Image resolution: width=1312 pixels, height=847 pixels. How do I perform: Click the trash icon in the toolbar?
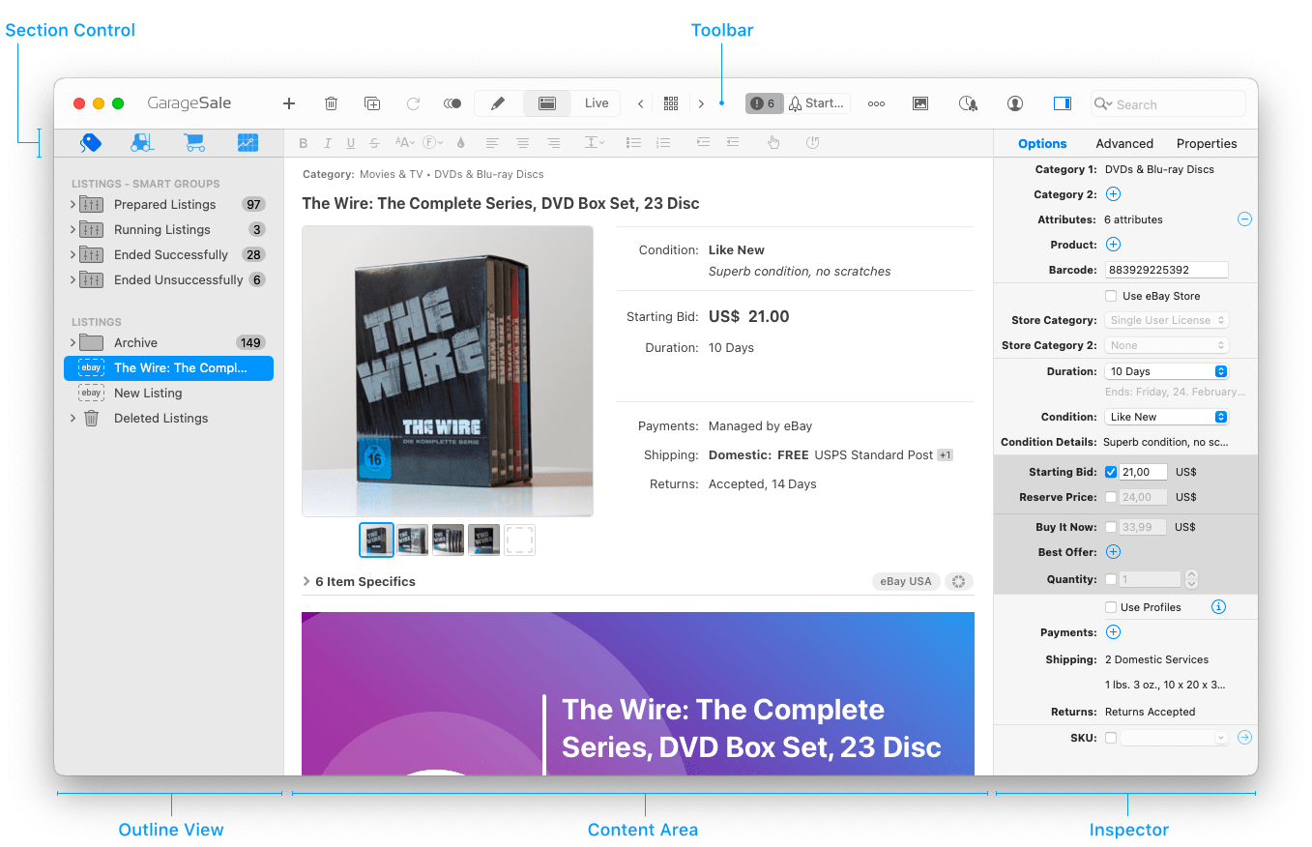click(331, 103)
